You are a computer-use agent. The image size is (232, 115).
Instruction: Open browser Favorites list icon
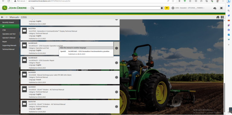[201, 1]
